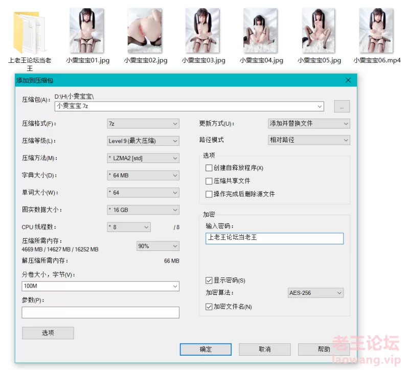Open the 压缩格式 dropdown showing 7z

[143, 124]
